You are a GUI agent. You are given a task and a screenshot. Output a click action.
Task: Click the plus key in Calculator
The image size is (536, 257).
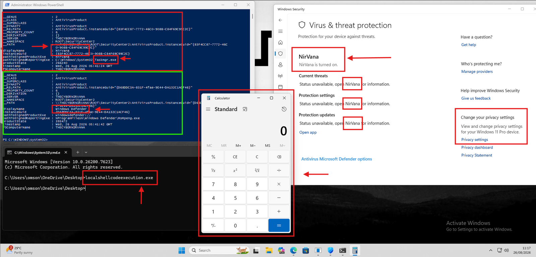click(x=279, y=211)
